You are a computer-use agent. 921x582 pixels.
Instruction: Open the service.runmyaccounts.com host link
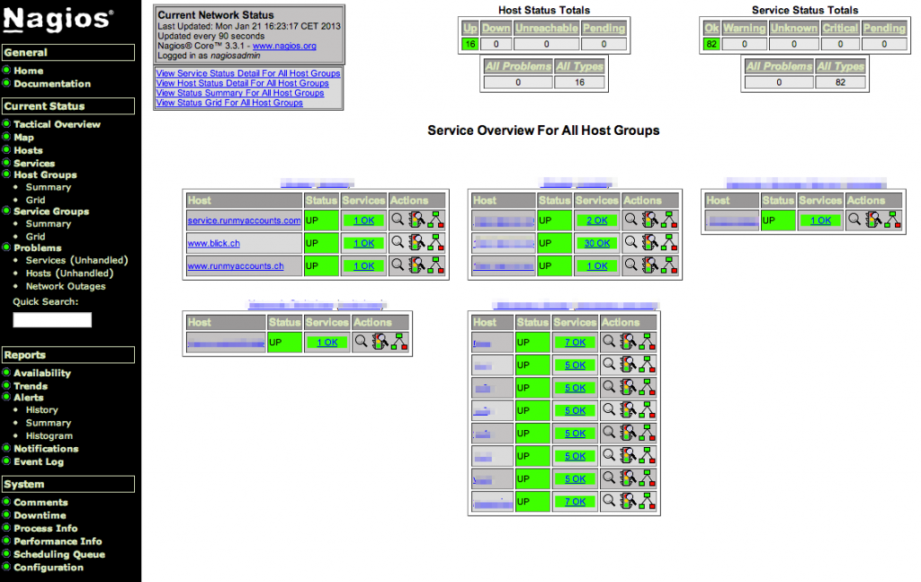(x=245, y=220)
